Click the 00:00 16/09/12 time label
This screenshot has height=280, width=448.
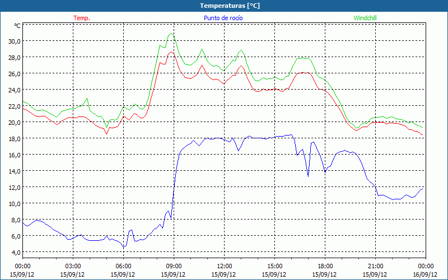[426, 270]
